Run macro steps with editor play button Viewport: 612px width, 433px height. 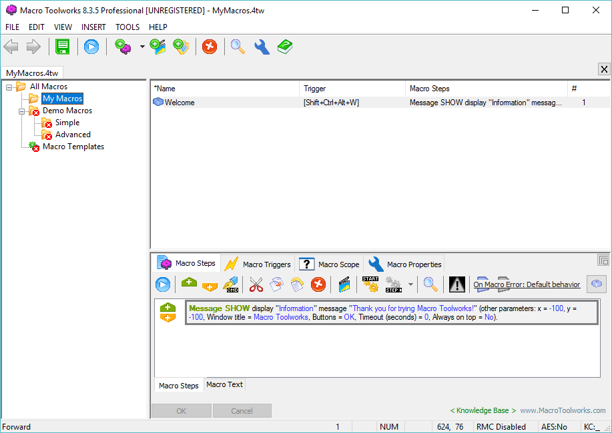pos(163,284)
